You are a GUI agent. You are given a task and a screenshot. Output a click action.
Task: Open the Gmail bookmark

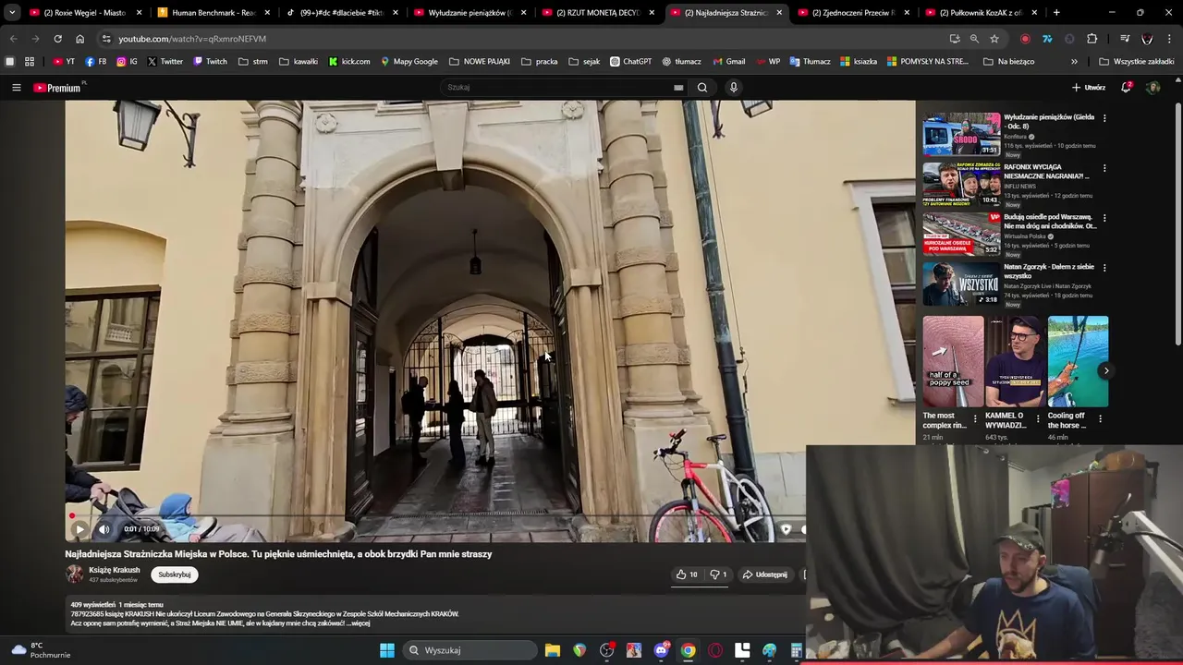click(x=728, y=62)
